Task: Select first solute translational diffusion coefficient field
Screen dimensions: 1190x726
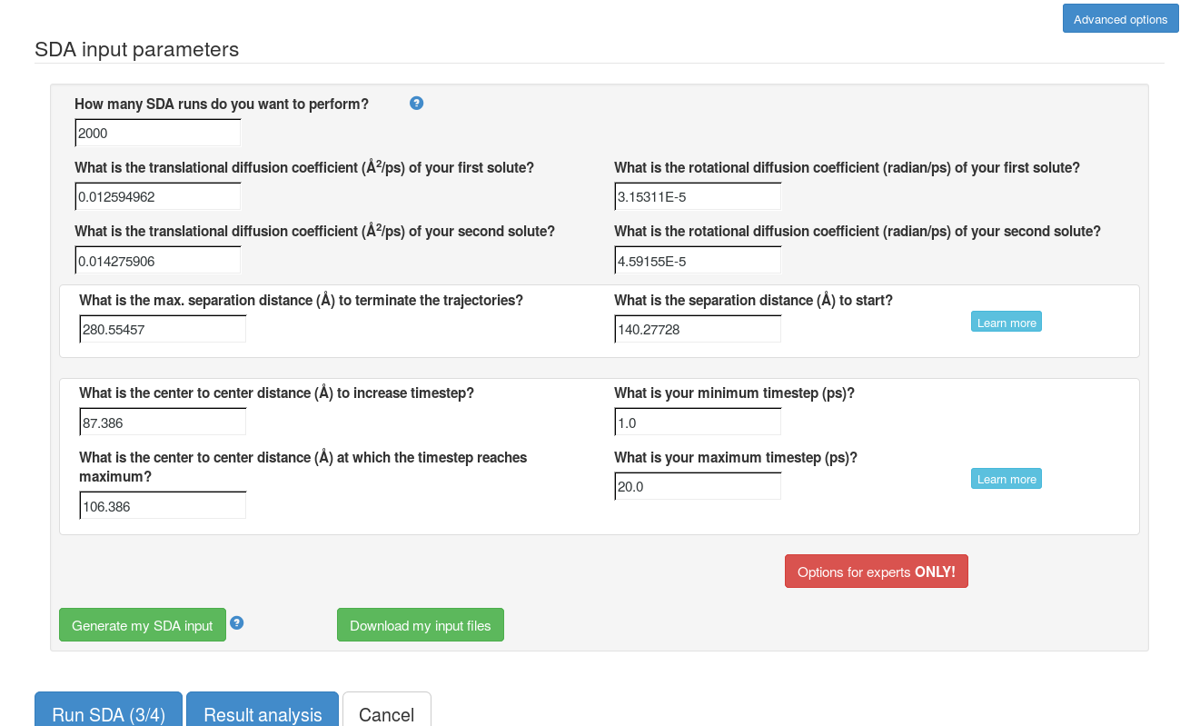Action: point(158,196)
